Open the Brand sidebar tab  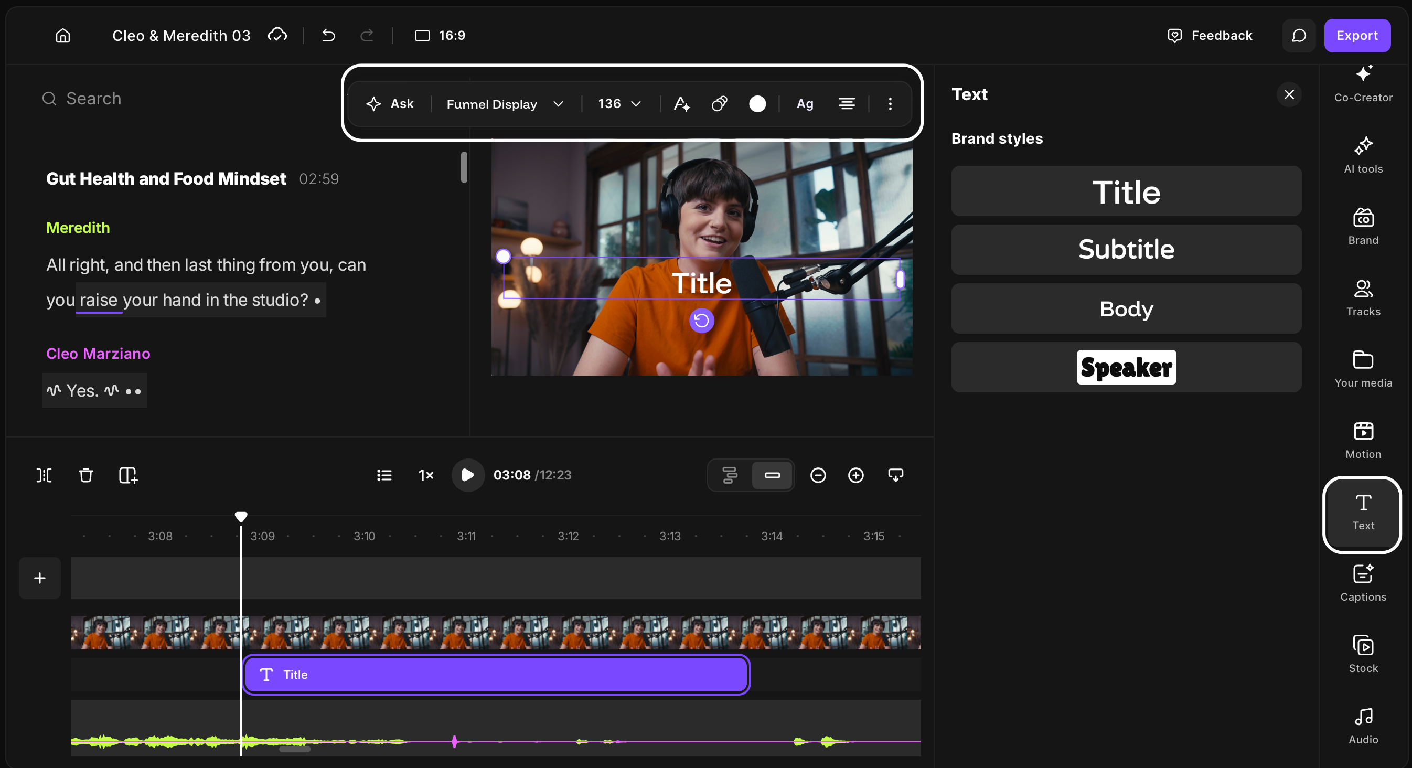pyautogui.click(x=1363, y=227)
